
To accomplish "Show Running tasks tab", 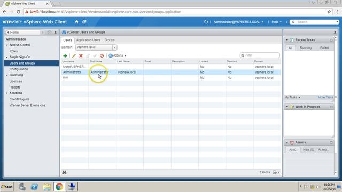I will point(306,47).
